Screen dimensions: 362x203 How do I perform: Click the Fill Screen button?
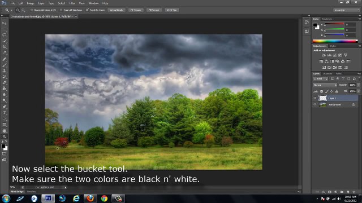click(x=154, y=10)
